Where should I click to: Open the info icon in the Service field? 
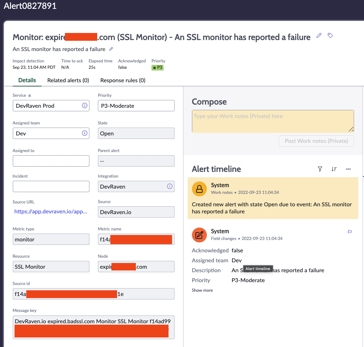(x=84, y=106)
